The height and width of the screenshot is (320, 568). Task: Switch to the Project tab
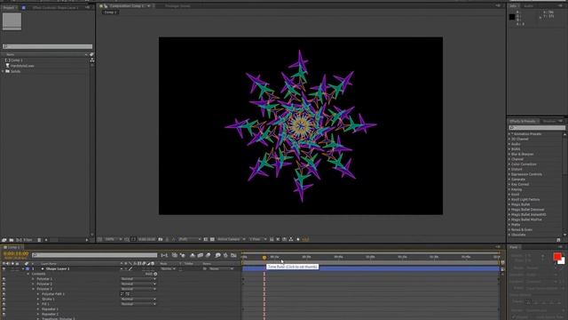tap(9, 7)
